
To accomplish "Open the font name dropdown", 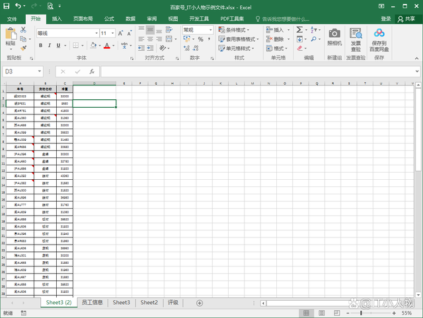I will (96, 33).
